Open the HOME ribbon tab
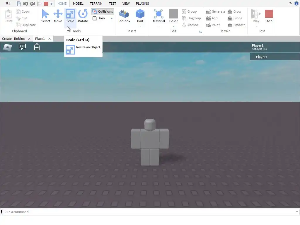300x225 pixels. point(62,4)
